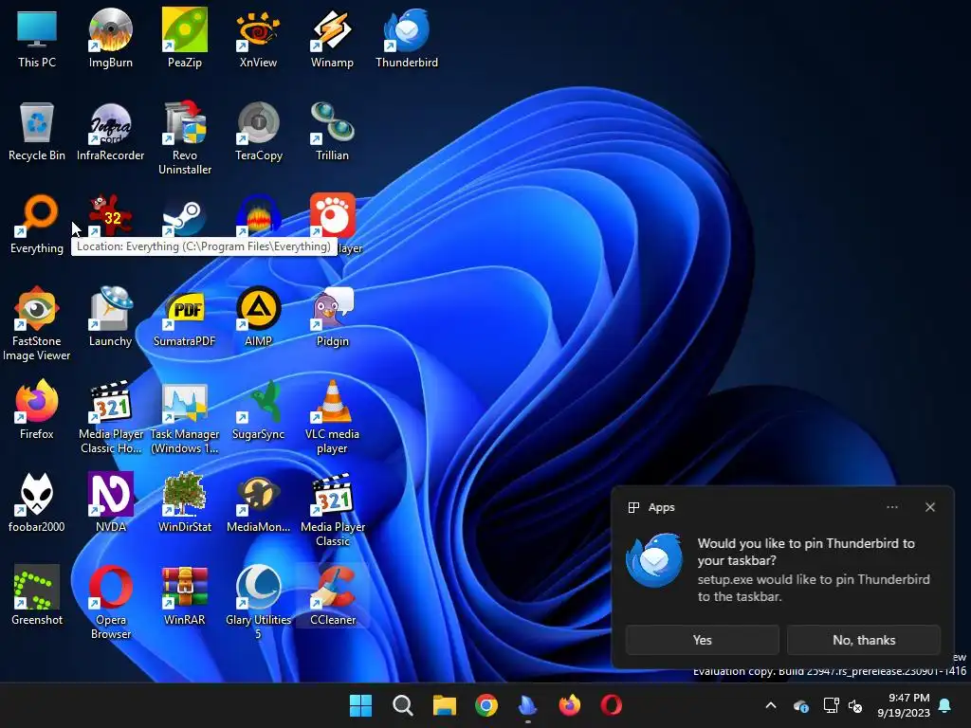This screenshot has height=728, width=971.
Task: Click the Recycle Bin icon
Action: [x=37, y=131]
